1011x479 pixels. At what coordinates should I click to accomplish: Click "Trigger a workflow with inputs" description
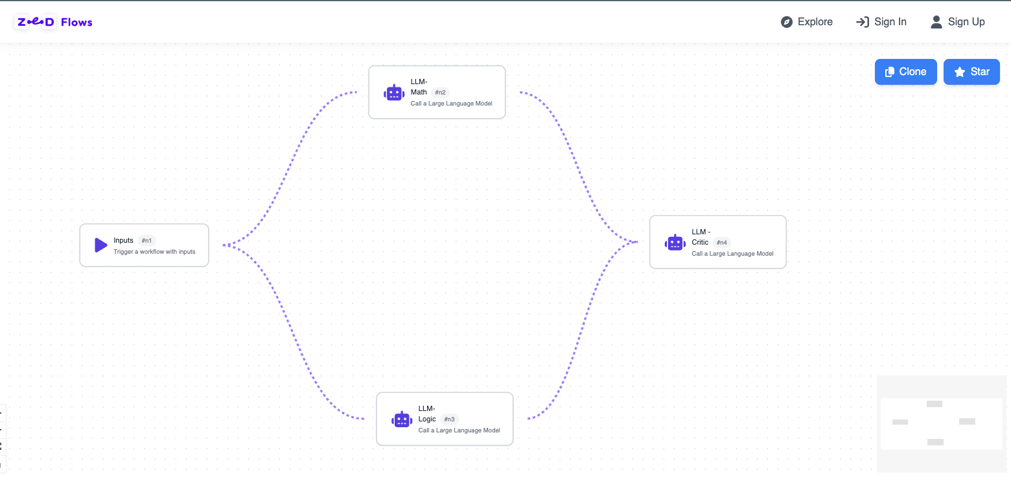[x=154, y=252]
